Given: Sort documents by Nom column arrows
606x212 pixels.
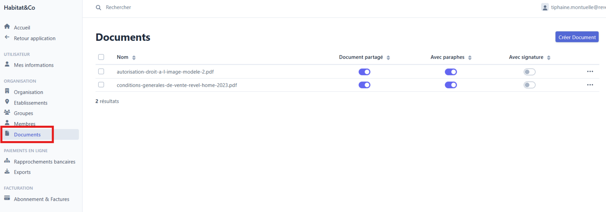Looking at the screenshot, I should pyautogui.click(x=134, y=58).
